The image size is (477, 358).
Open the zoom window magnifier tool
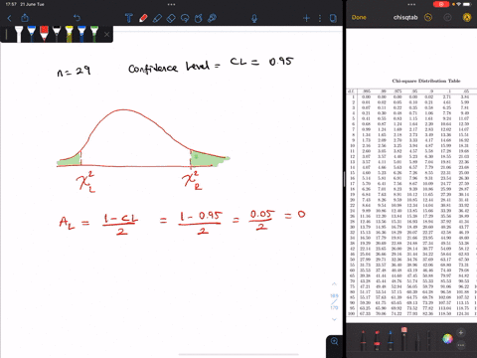pyautogui.click(x=334, y=342)
